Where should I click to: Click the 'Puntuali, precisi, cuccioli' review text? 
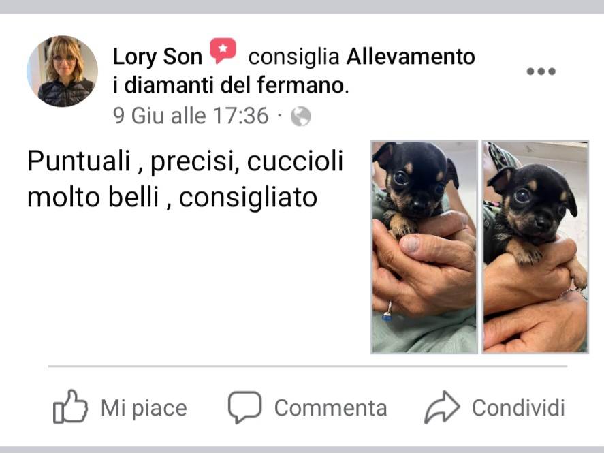pyautogui.click(x=185, y=161)
